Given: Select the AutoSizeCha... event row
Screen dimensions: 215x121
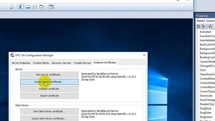Looking at the screenshot, I should 207,36.
